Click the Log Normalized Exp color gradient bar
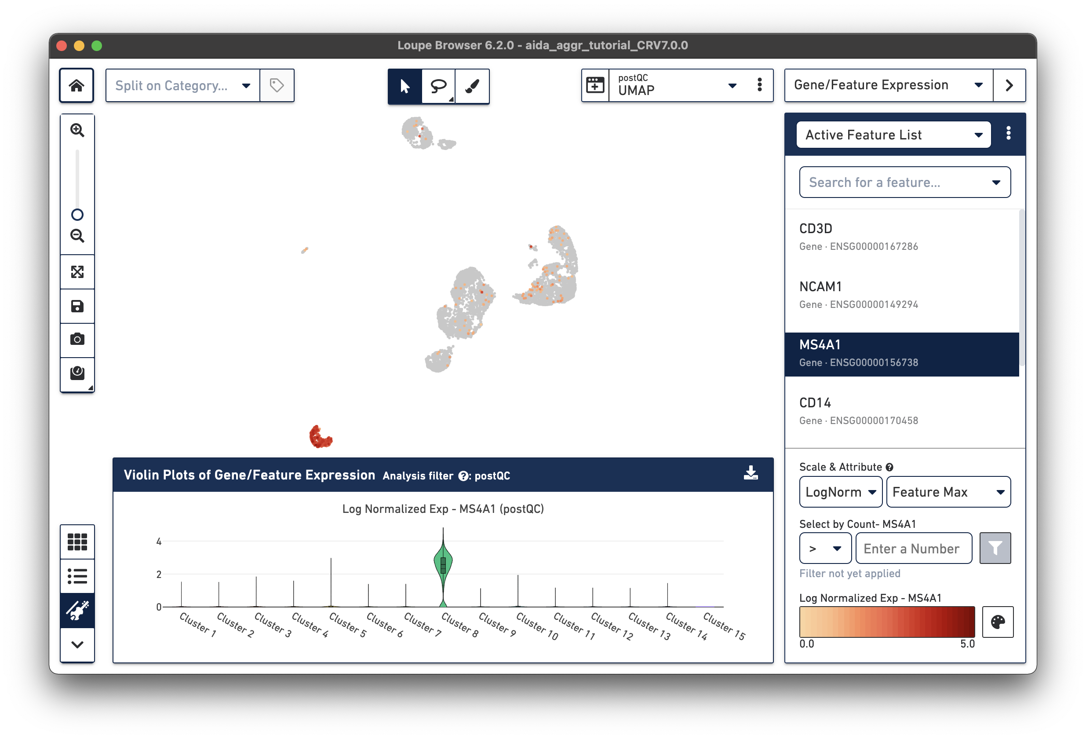1086x739 pixels. point(886,622)
